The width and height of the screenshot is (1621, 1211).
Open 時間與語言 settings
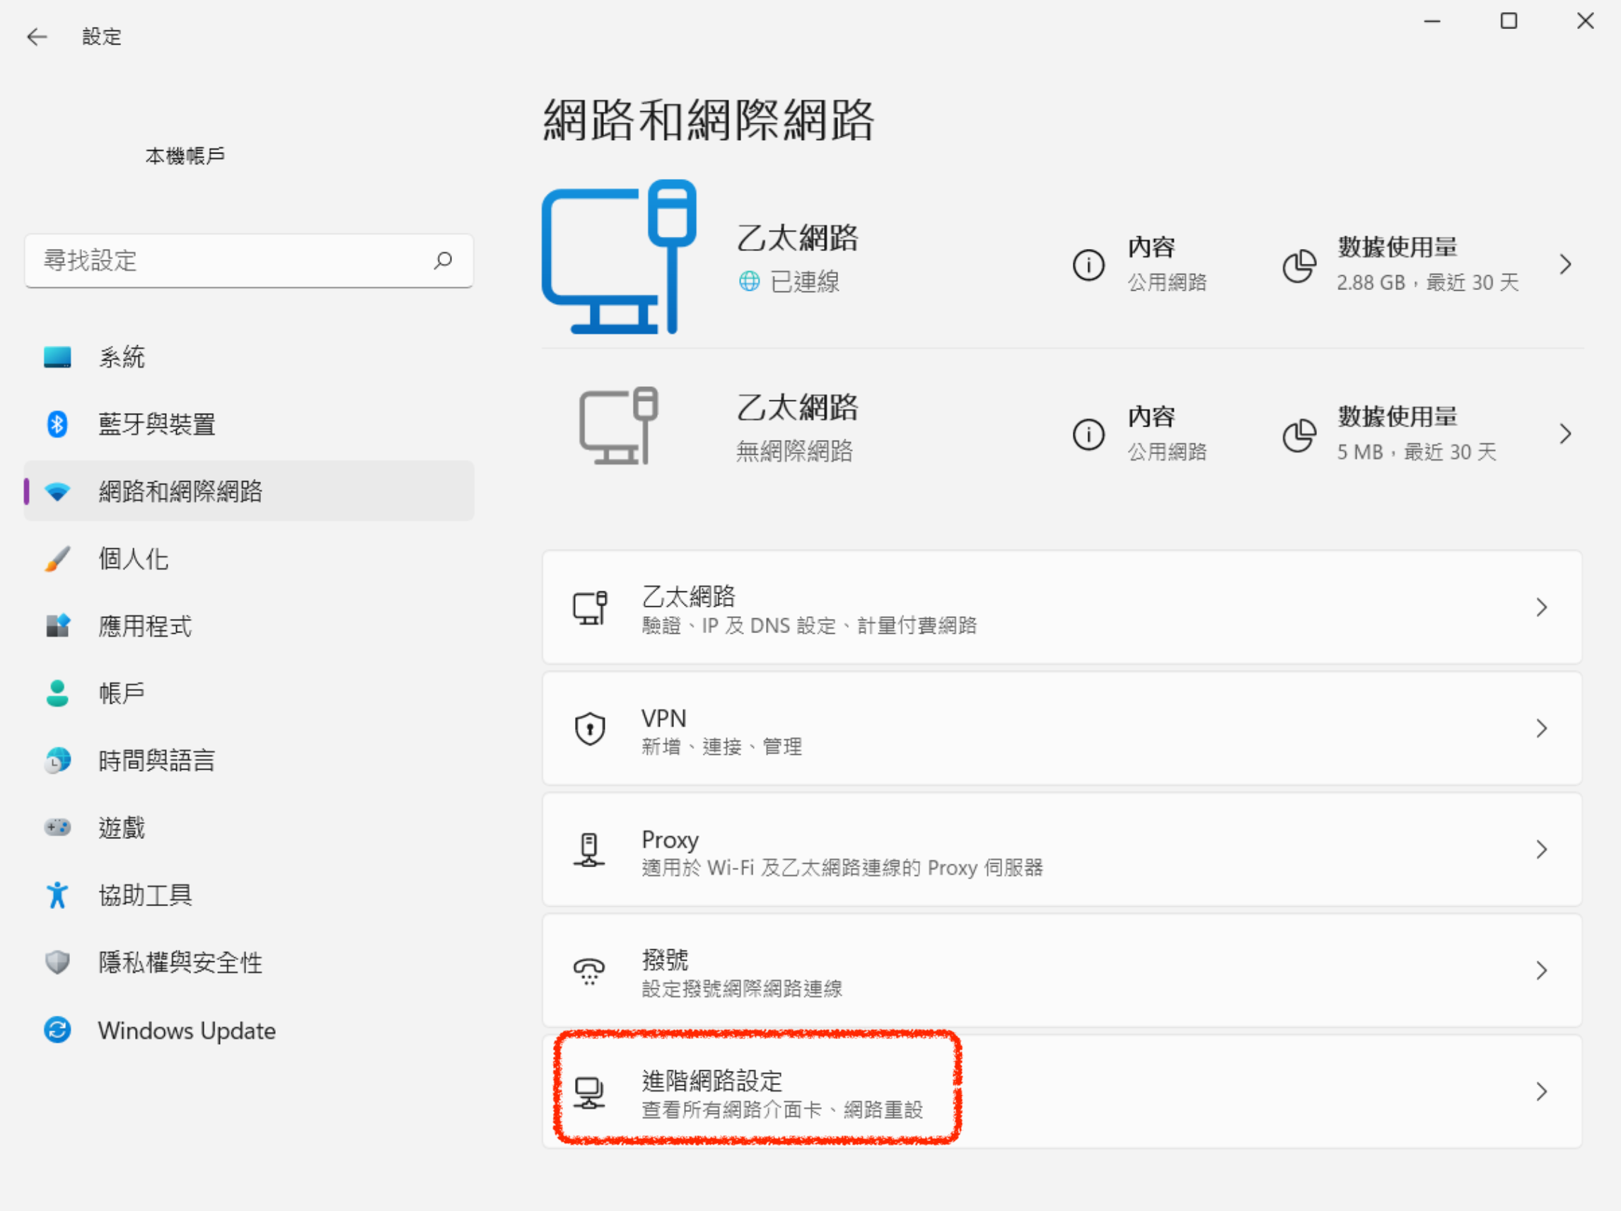point(157,760)
